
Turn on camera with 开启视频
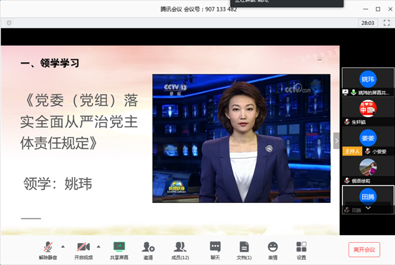click(x=84, y=251)
